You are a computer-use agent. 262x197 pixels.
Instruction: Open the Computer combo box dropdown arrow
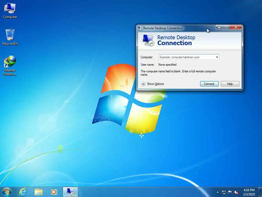pyautogui.click(x=217, y=57)
